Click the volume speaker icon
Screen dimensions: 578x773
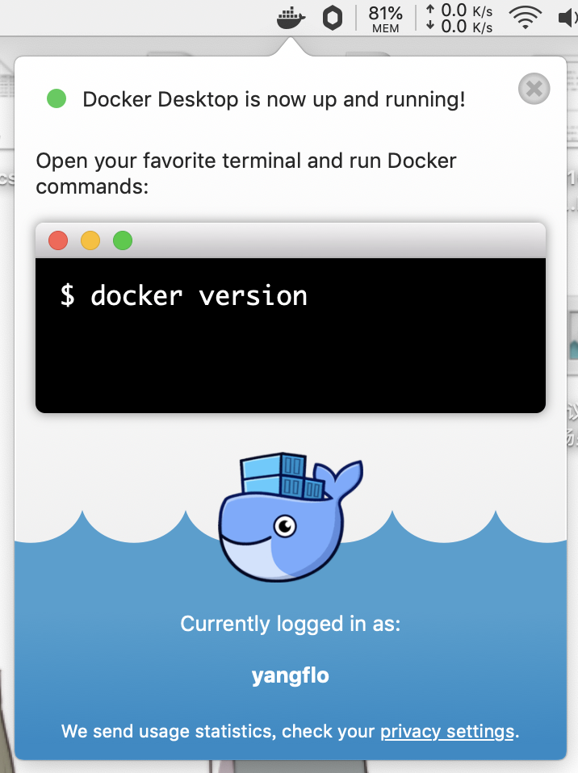click(x=568, y=19)
